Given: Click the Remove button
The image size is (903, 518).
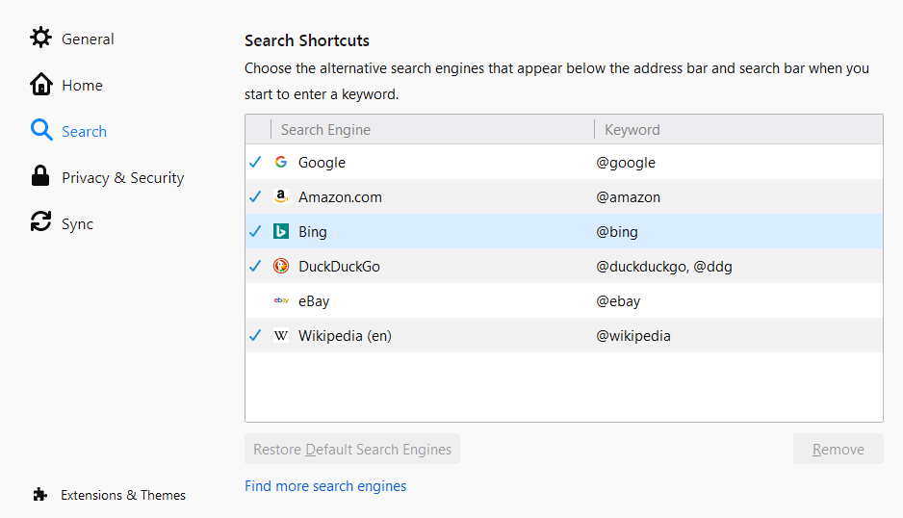Looking at the screenshot, I should [x=838, y=449].
